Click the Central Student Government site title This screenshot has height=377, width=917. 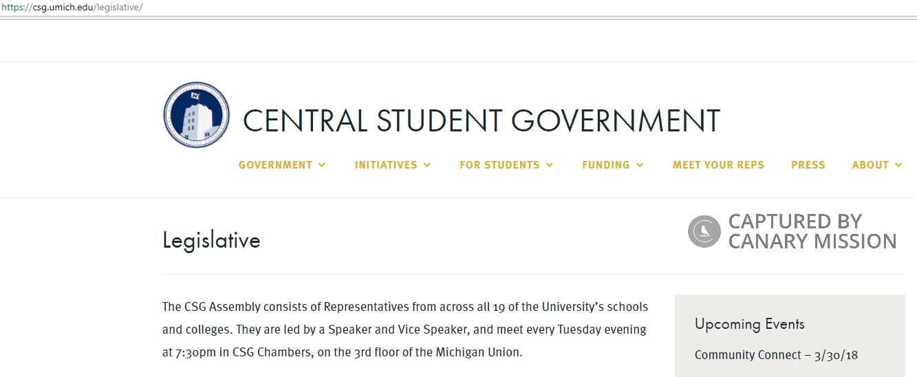[481, 120]
